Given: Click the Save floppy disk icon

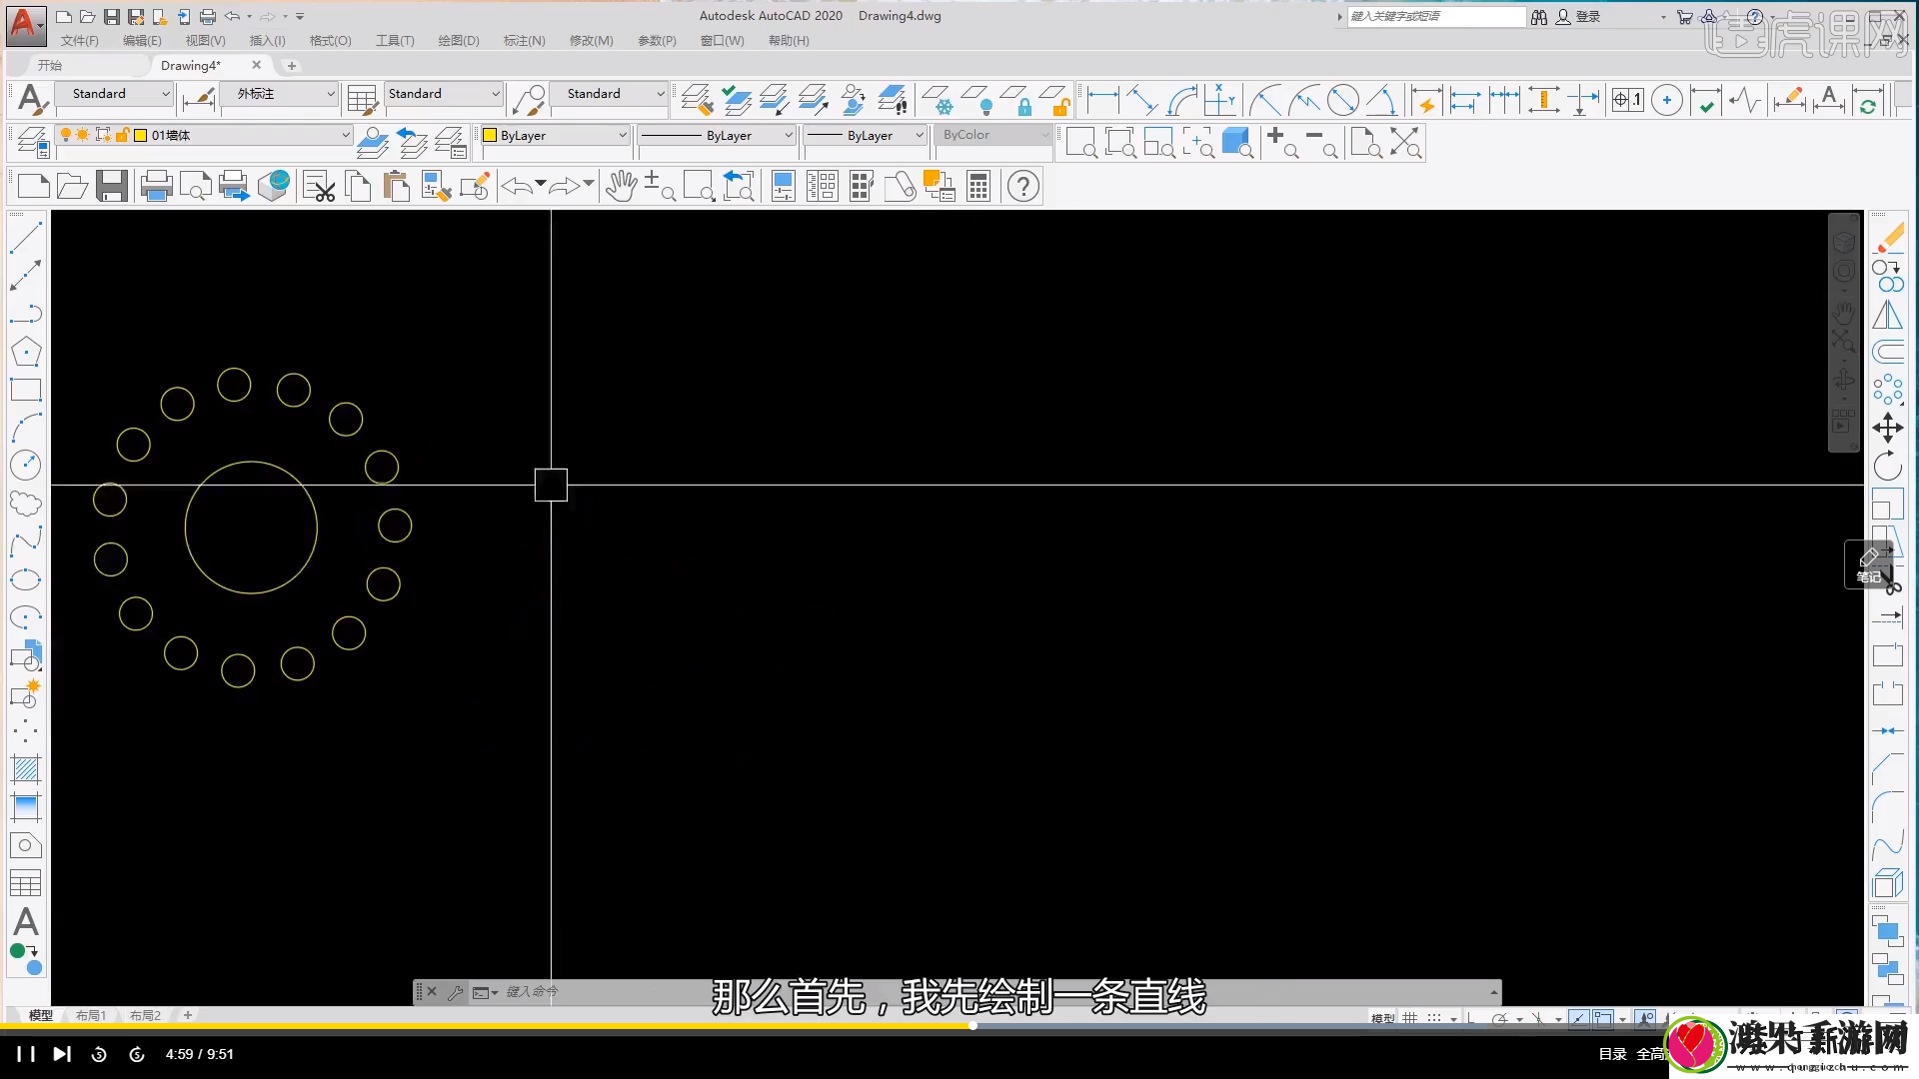Looking at the screenshot, I should click(x=111, y=186).
